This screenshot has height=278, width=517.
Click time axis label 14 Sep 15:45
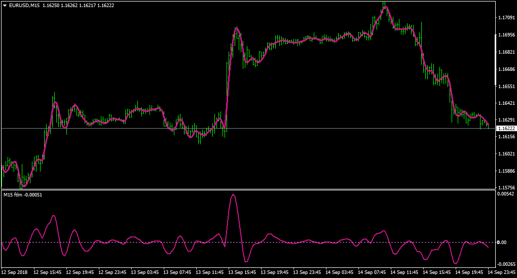(436, 272)
